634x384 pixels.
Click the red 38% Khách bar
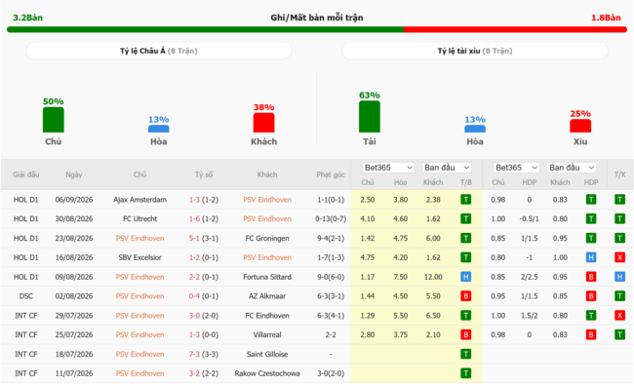pyautogui.click(x=263, y=123)
